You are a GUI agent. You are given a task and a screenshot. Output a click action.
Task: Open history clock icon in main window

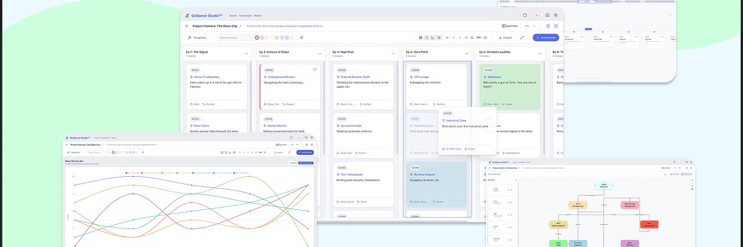pos(556,26)
